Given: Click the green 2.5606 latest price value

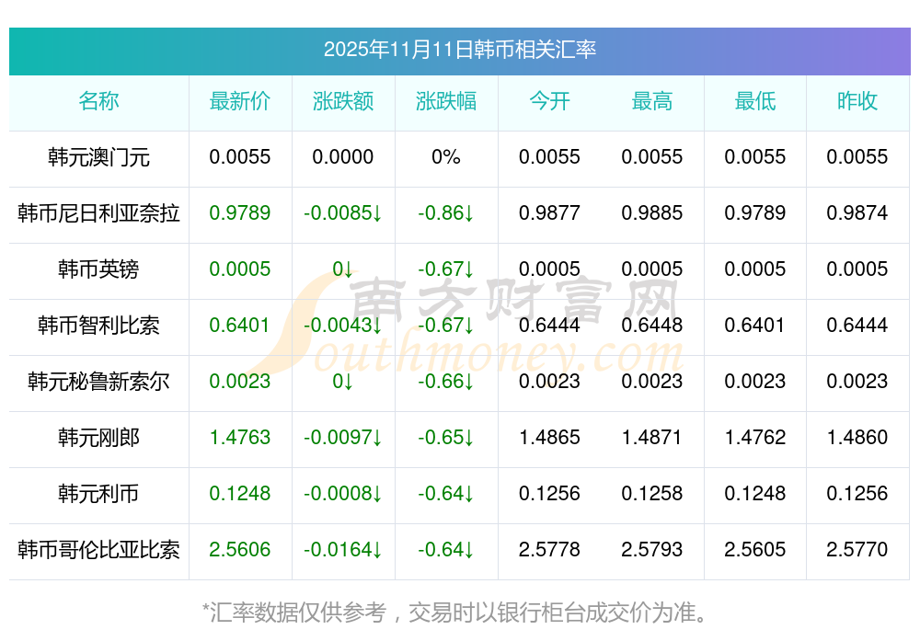Looking at the screenshot, I should (240, 550).
